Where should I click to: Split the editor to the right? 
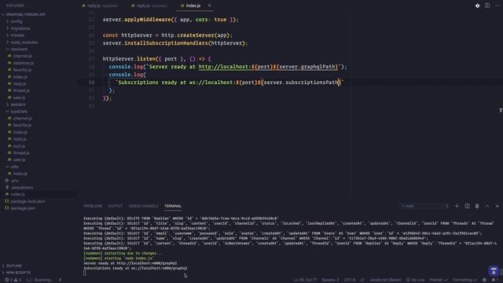[487, 6]
